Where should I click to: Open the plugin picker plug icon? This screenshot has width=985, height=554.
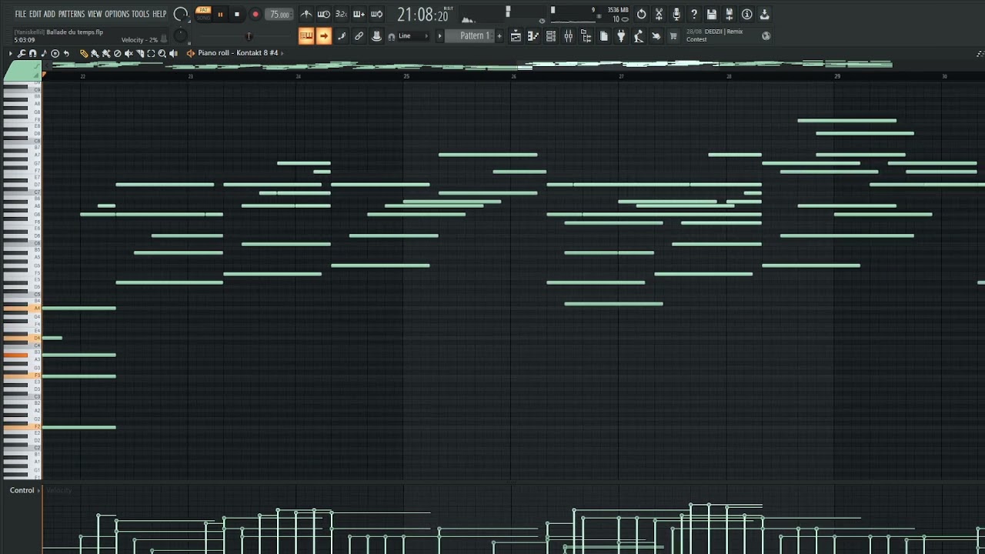[x=621, y=36]
